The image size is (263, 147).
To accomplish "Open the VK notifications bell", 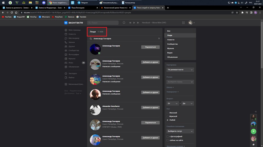I will click(x=124, y=23).
